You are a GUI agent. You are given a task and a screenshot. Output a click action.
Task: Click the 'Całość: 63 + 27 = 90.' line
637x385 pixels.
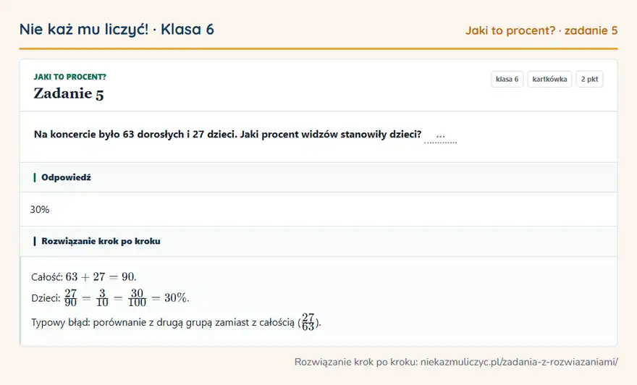(x=84, y=277)
